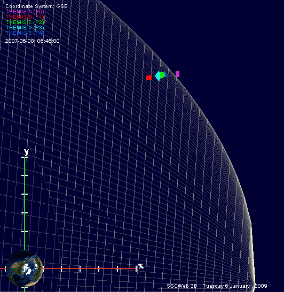
Task: Click the green y-axis line
Action: click(x=25, y=204)
